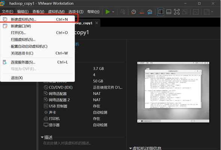Image resolution: width=221 pixels, height=150 pixels.
Task: Click the 声卡 speaker icon
Action: tap(46, 112)
